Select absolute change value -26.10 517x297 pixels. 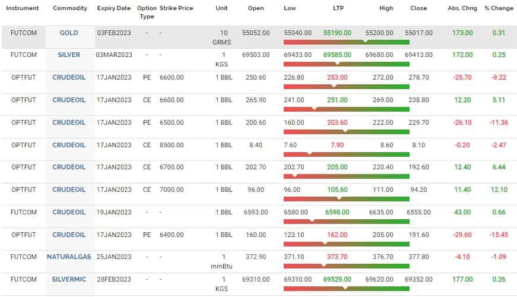[462, 122]
